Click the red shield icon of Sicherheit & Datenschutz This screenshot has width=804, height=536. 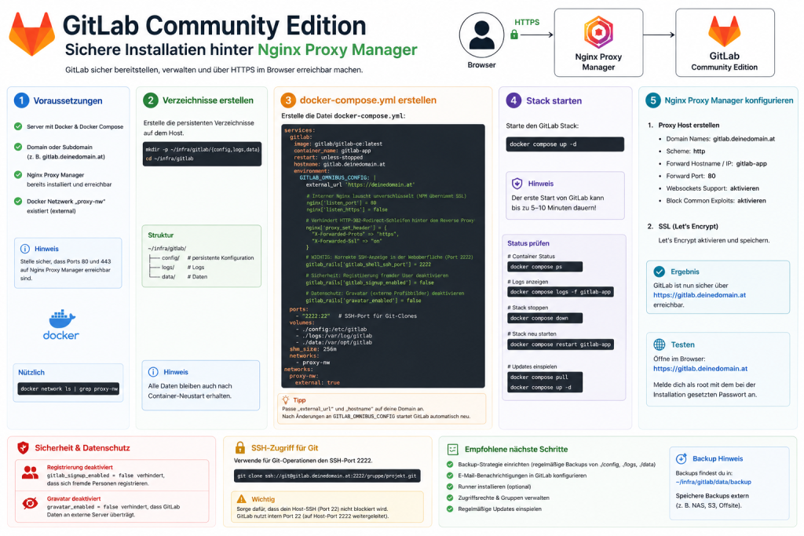pyautogui.click(x=23, y=448)
